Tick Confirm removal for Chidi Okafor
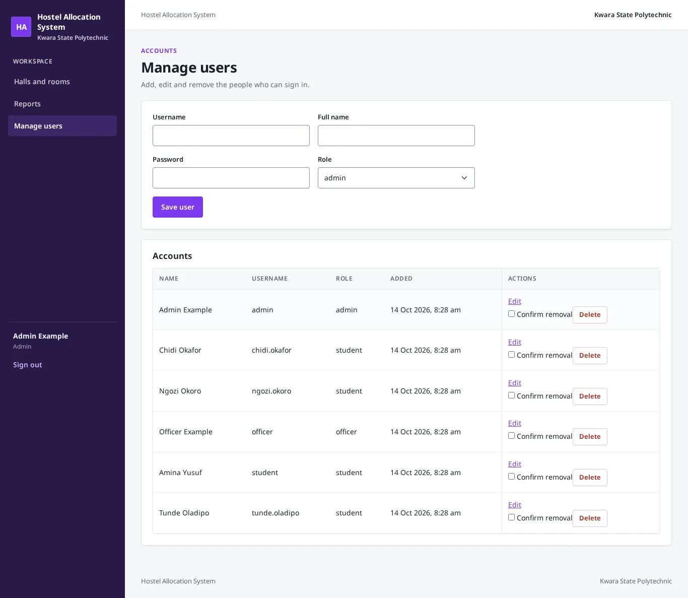Viewport: 688px width, 598px height. click(511, 355)
